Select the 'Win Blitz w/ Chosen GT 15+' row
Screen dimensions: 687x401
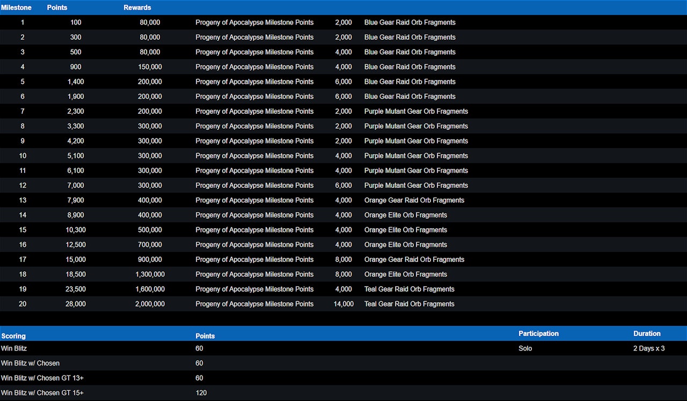(42, 393)
